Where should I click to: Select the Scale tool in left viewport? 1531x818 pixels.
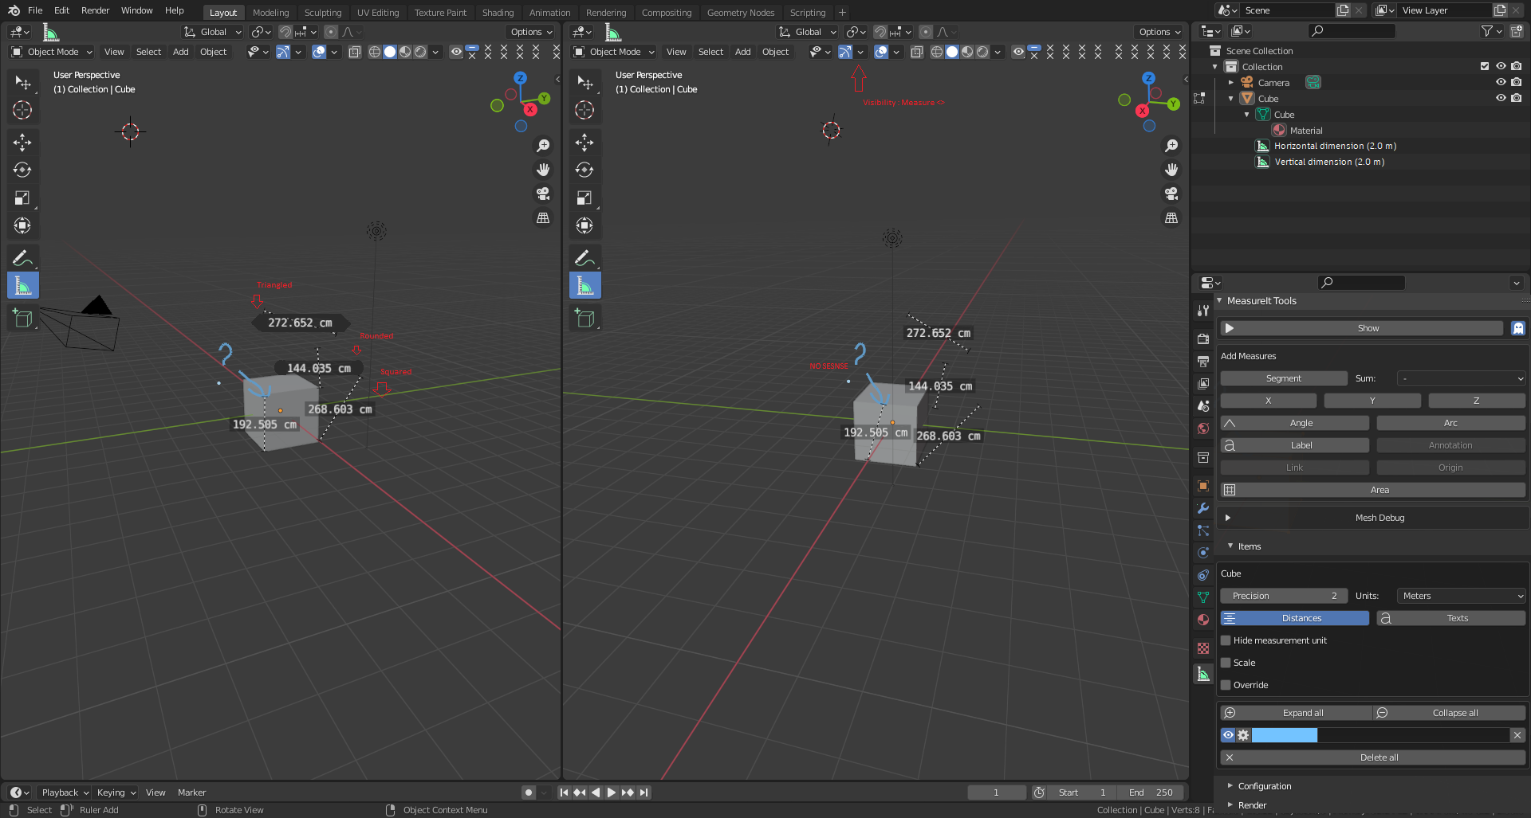coord(22,198)
